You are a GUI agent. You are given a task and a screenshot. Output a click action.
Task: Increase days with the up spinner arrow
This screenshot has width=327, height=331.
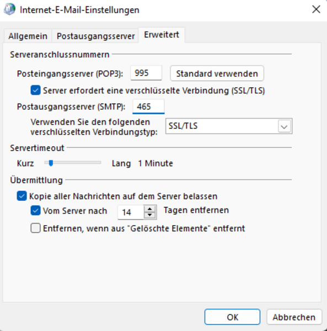click(x=150, y=209)
